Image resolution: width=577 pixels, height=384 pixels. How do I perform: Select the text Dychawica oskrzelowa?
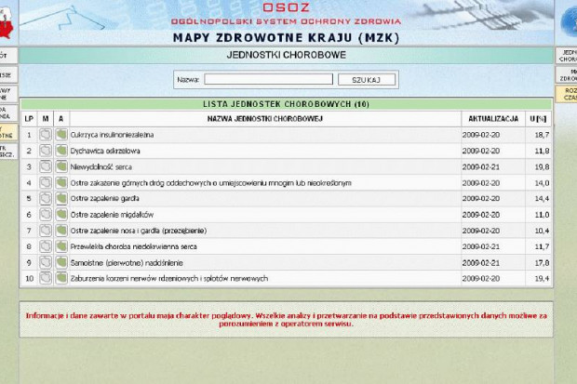[105, 151]
